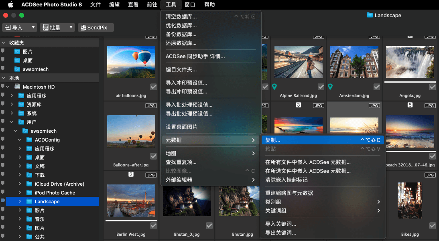This screenshot has height=241, width=439.
Task: Click the 下载 folder icon
Action: pos(29,175)
